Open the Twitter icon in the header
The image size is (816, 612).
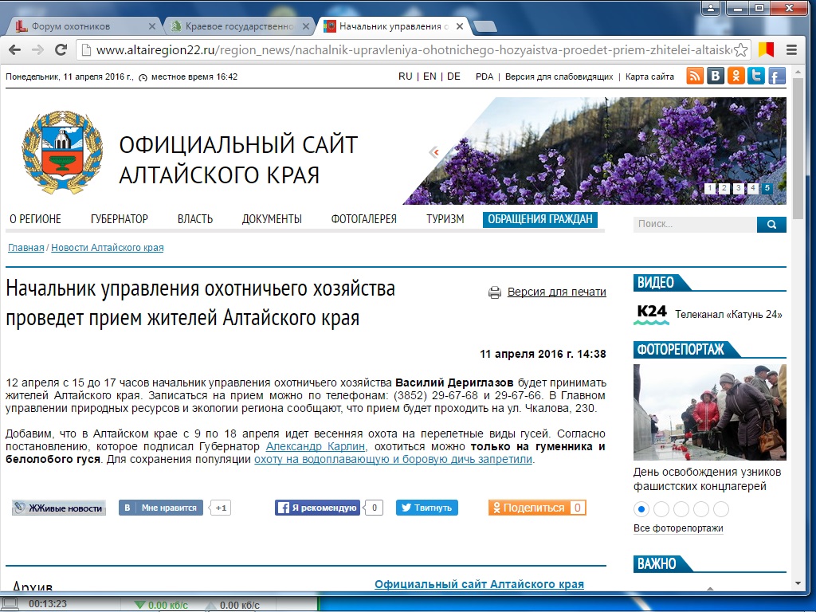pyautogui.click(x=756, y=76)
